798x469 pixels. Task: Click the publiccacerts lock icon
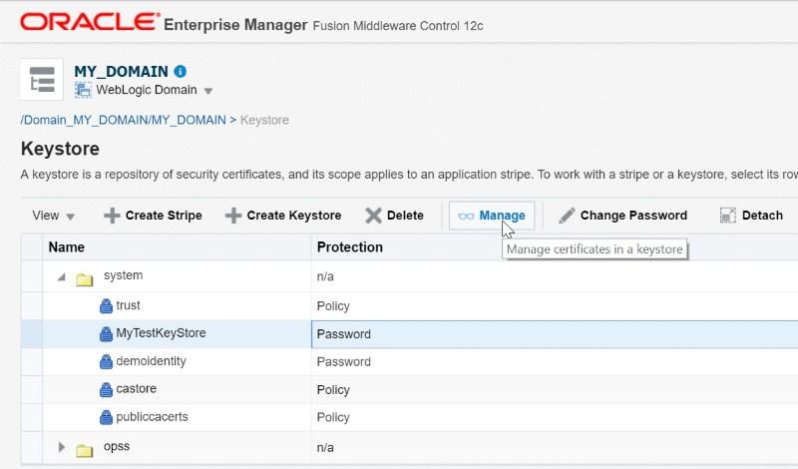click(106, 417)
